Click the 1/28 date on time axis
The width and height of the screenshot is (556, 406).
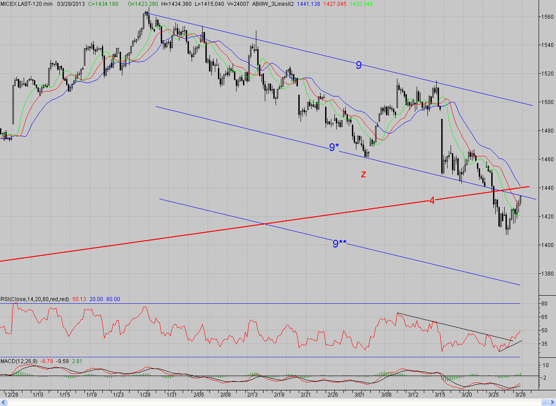146,395
